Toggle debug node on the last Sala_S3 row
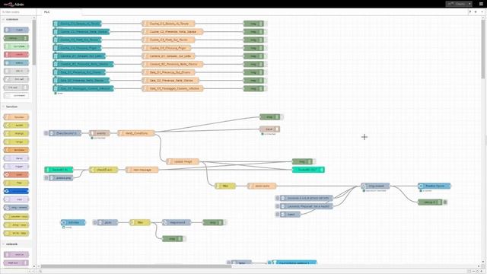The height and width of the screenshot is (274, 487). point(266,88)
